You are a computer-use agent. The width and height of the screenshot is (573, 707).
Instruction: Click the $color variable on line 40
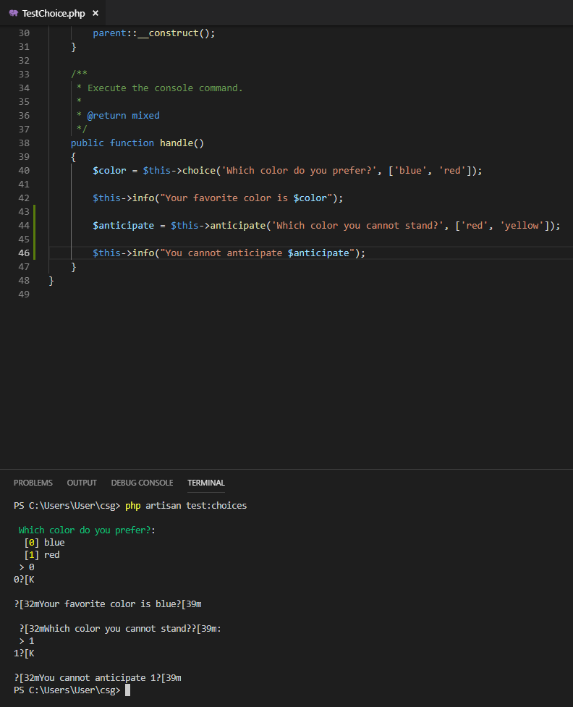109,171
